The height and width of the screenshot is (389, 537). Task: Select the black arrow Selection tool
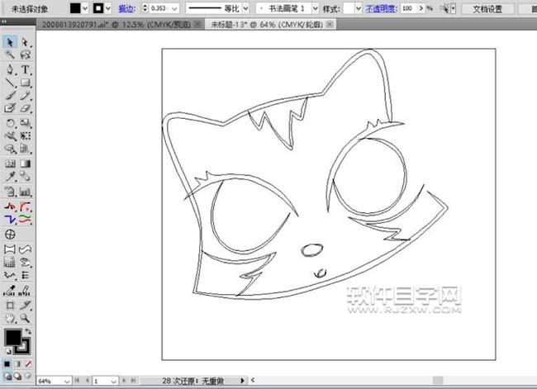[10, 41]
